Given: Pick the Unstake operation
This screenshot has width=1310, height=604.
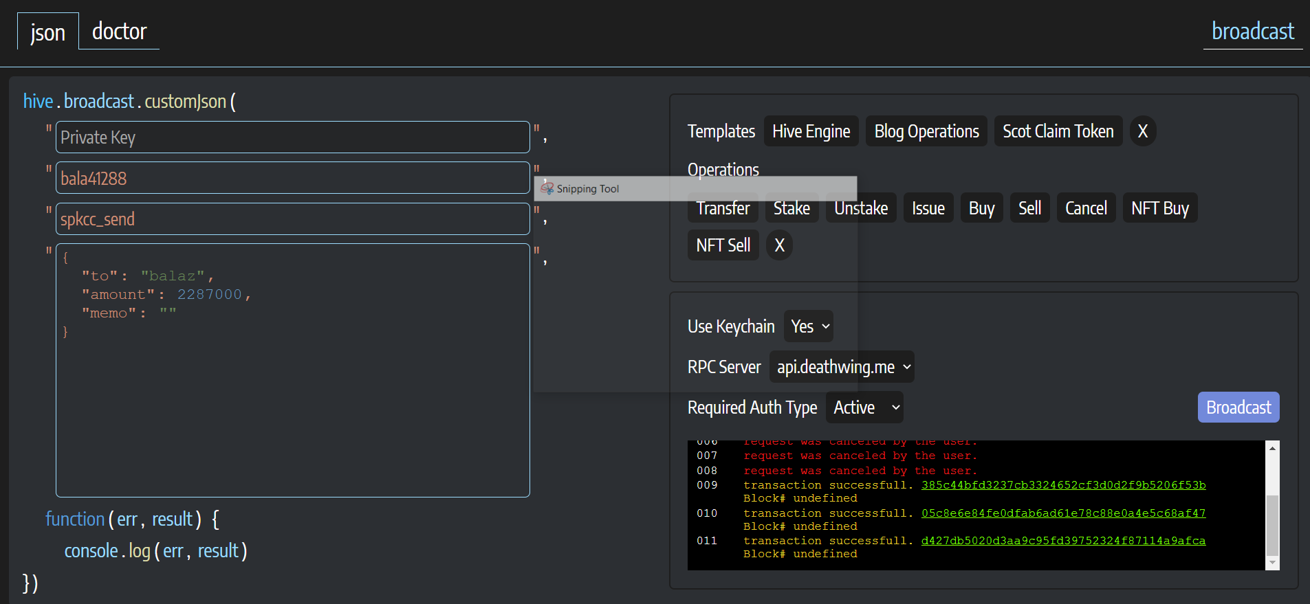Looking at the screenshot, I should tap(861, 208).
